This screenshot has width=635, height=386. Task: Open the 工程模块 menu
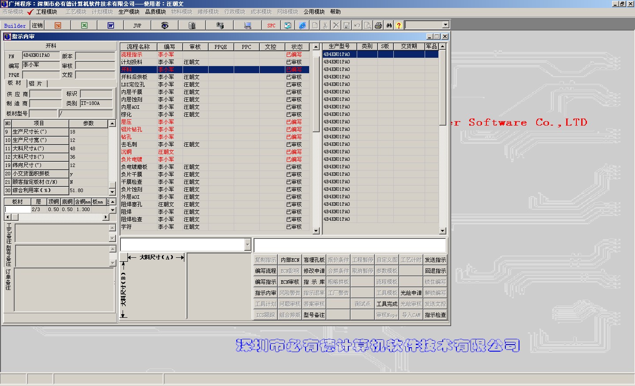[x=46, y=12]
